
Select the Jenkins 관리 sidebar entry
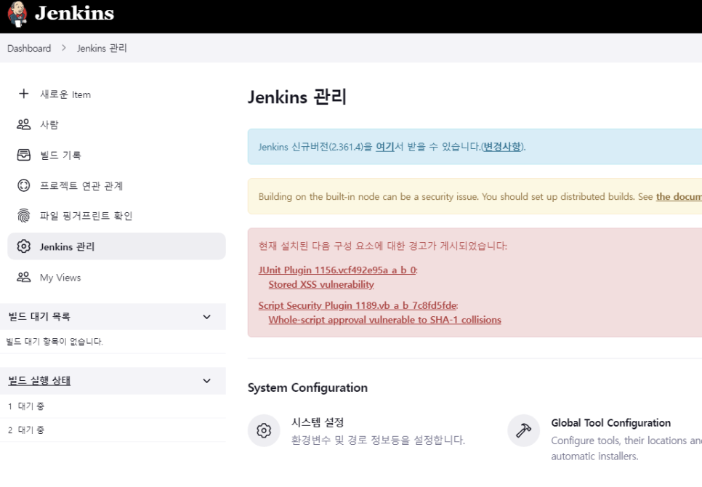116,246
